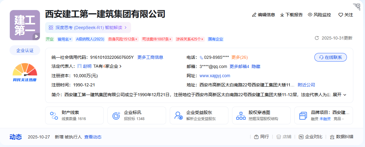
Task: Click the phone icon beside 029-8985****
Action: point(202,57)
